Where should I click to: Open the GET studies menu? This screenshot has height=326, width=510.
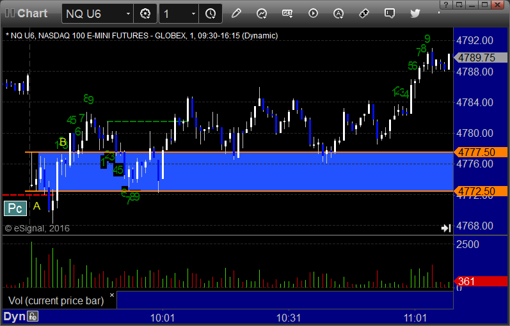click(287, 13)
